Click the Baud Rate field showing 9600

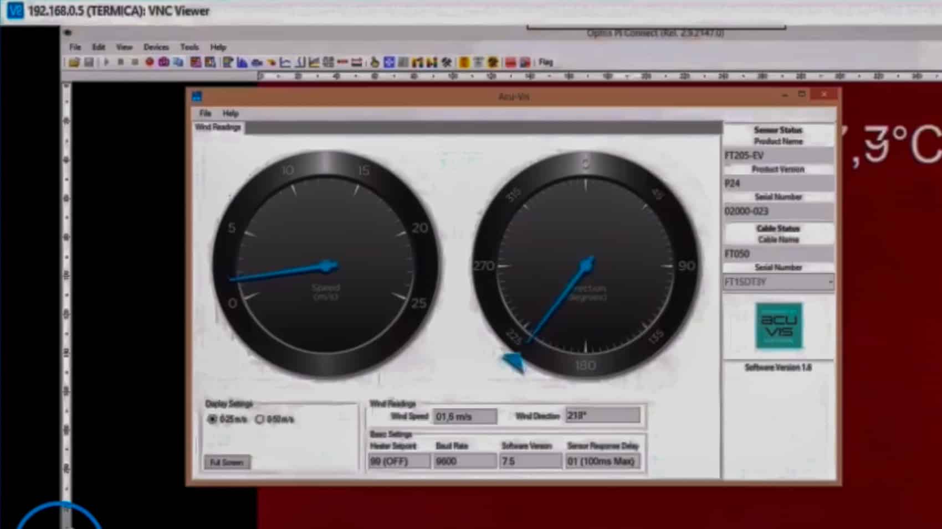click(x=464, y=461)
